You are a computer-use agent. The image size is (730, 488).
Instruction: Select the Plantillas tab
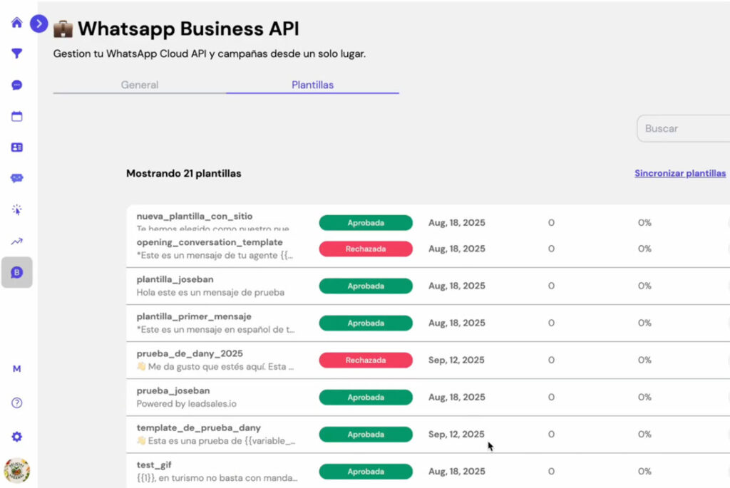(312, 84)
